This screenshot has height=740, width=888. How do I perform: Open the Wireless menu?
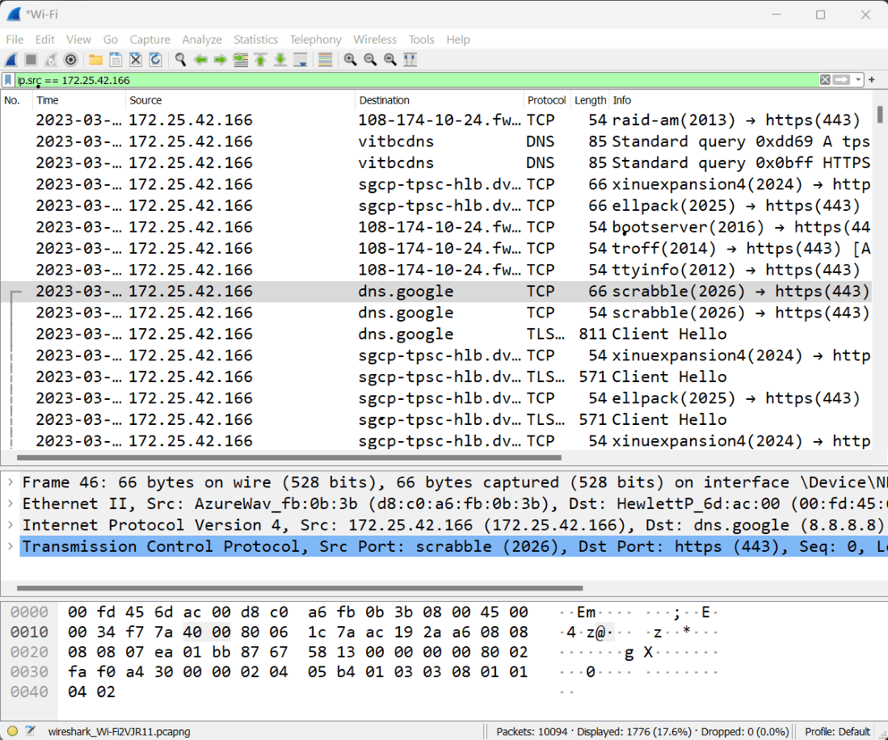(x=375, y=39)
